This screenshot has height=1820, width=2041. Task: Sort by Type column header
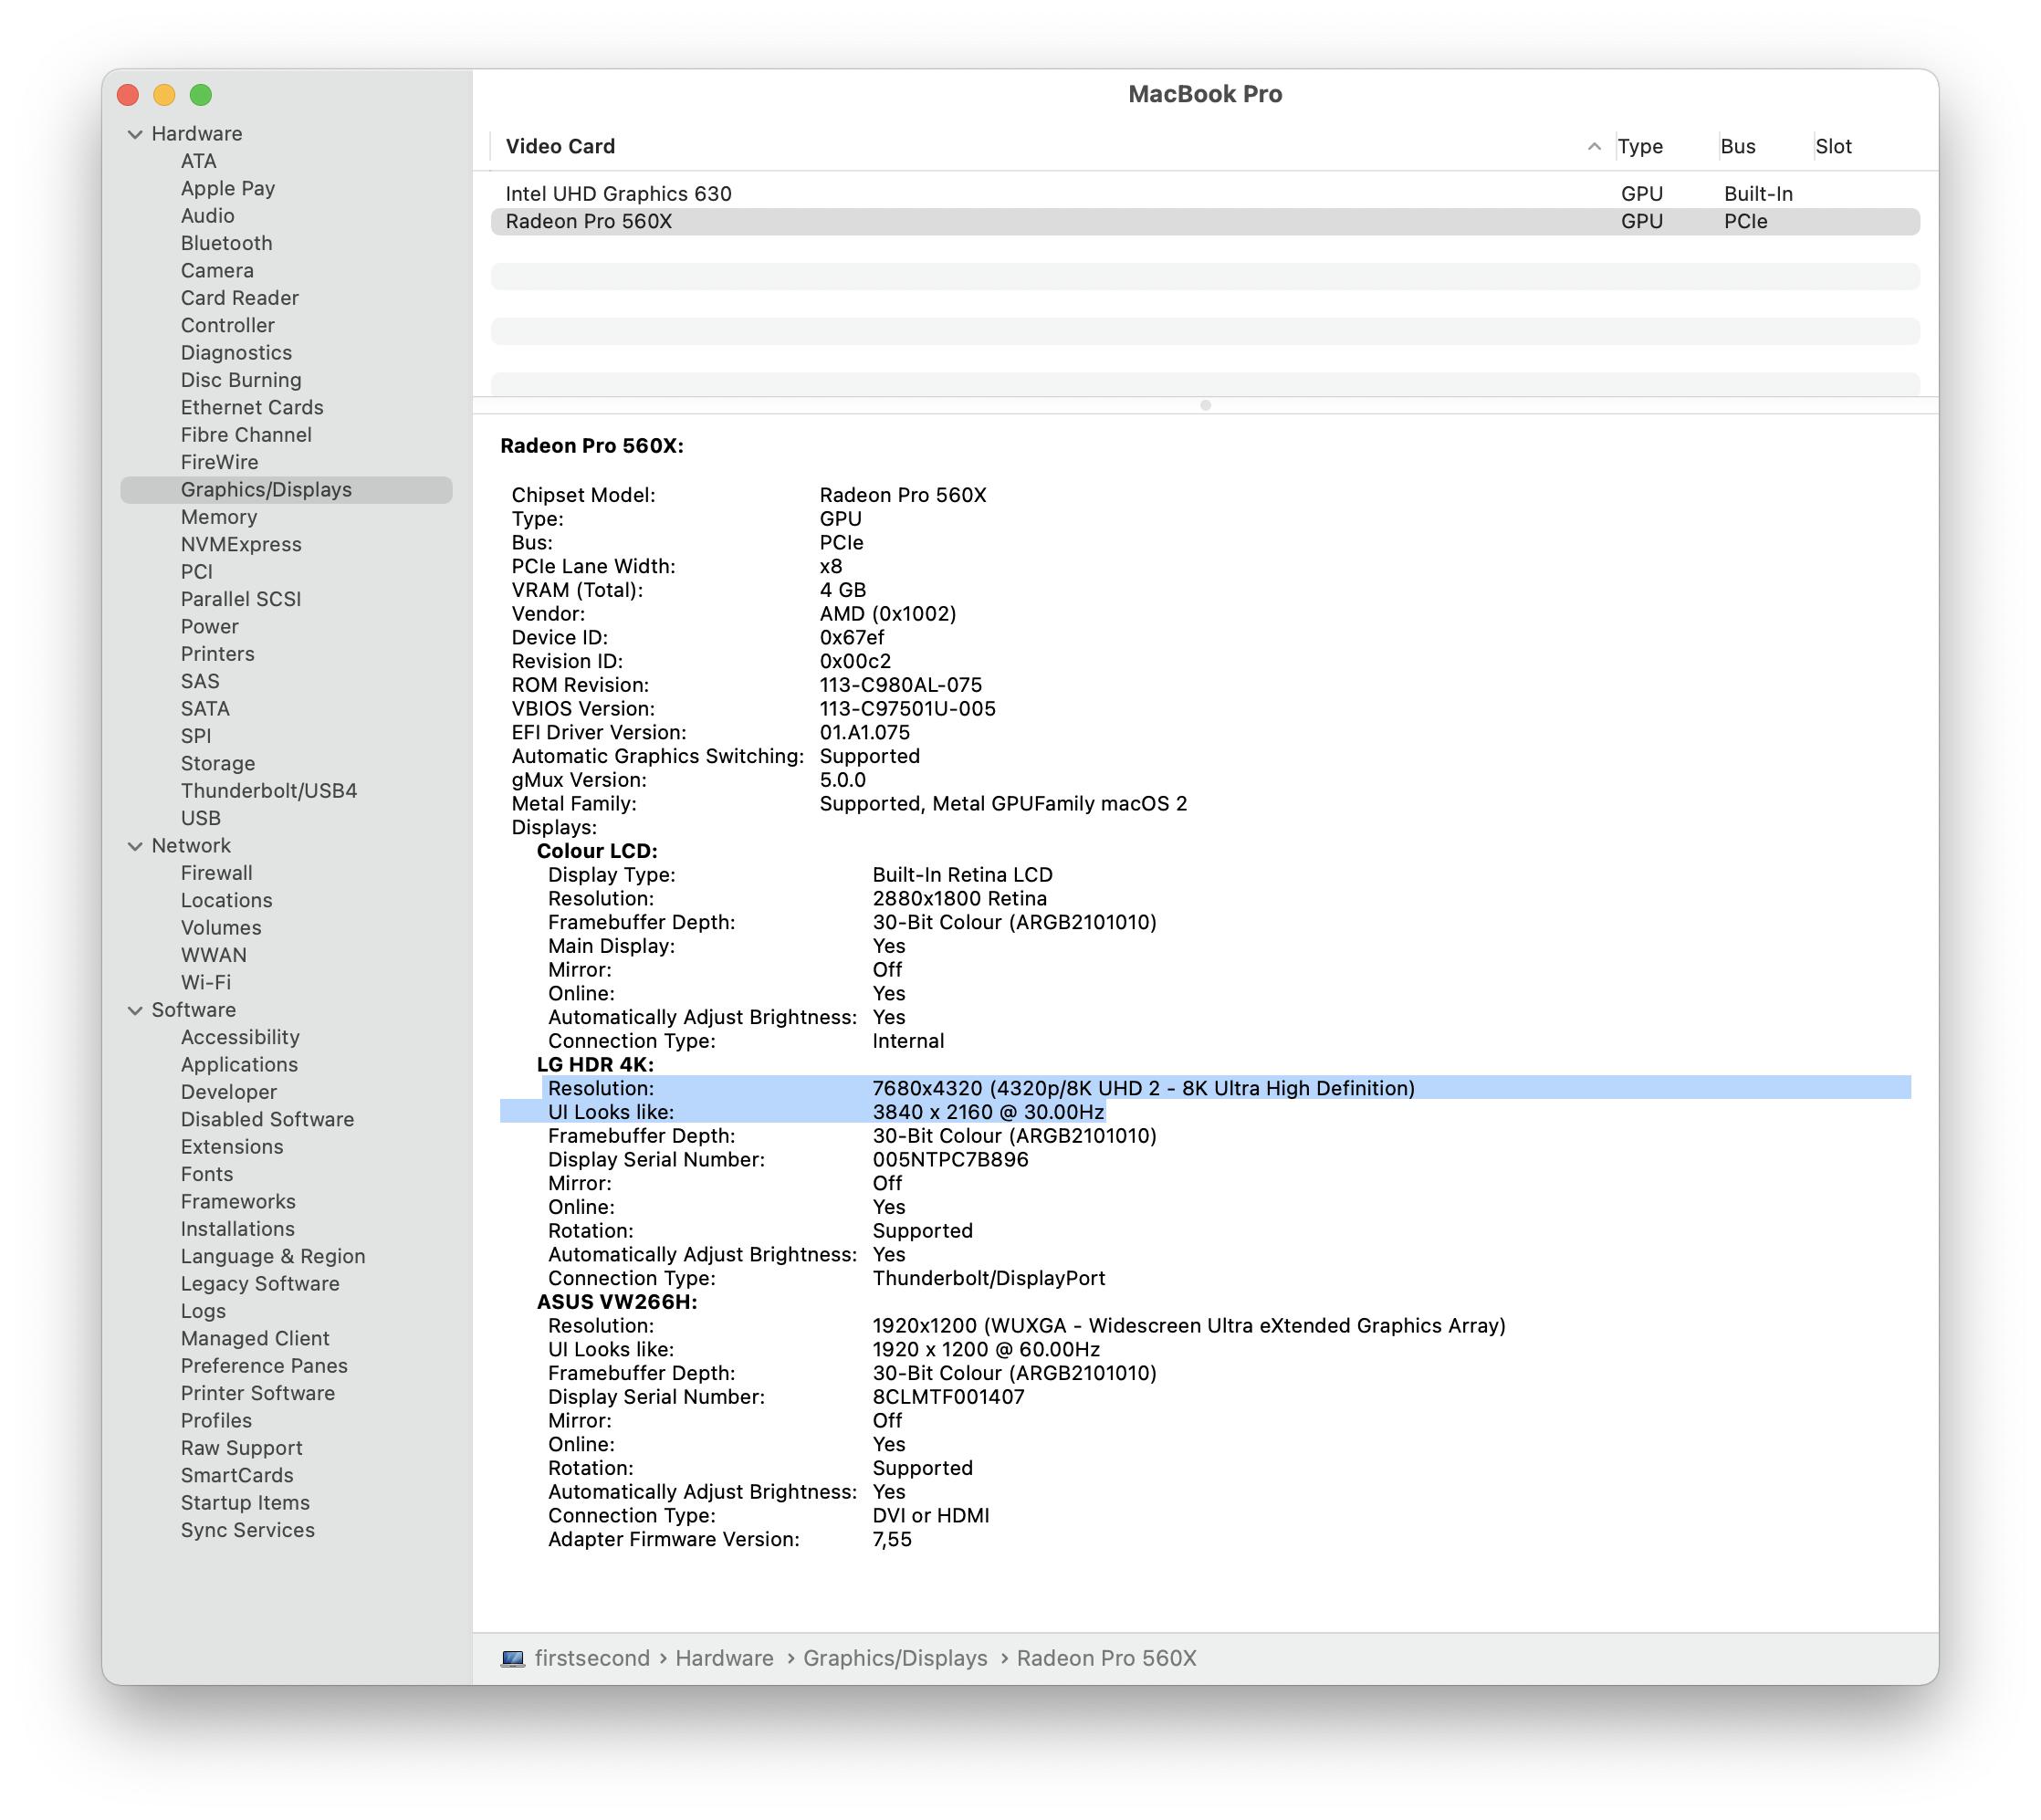pyautogui.click(x=1640, y=147)
